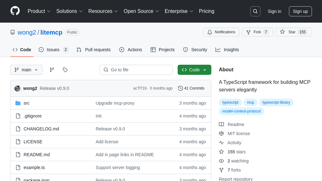Image resolution: width=322 pixels, height=181 pixels.
Task: Click the scales icon beside MIT license
Action: click(221, 134)
